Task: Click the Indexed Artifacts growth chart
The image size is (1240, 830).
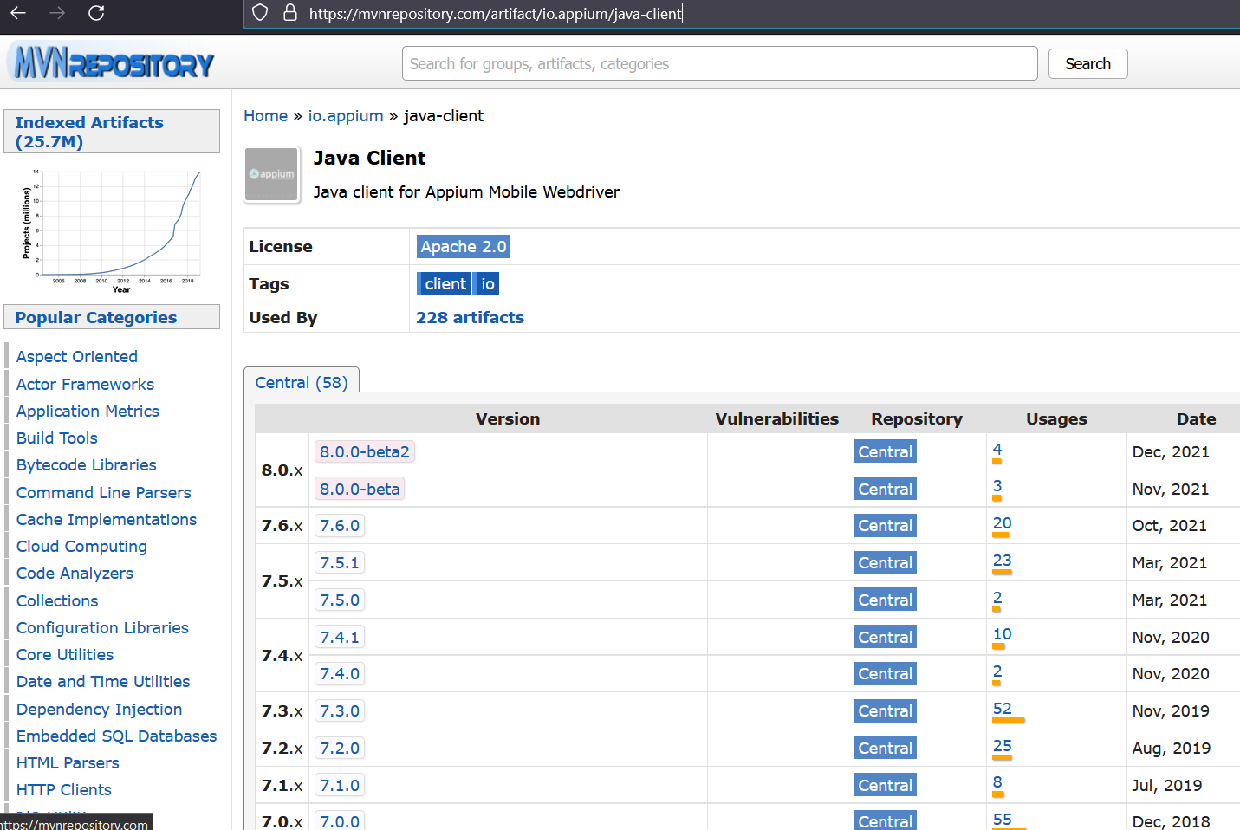Action: (x=112, y=230)
